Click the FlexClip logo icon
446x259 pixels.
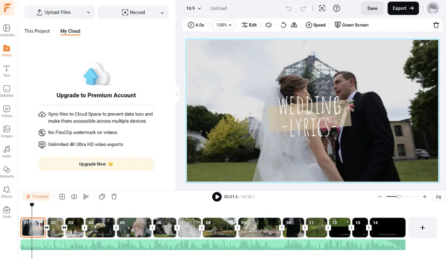pos(7,7)
